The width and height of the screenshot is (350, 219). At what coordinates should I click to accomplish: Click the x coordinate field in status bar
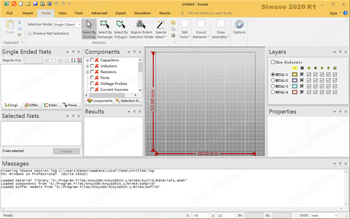pos(200,216)
